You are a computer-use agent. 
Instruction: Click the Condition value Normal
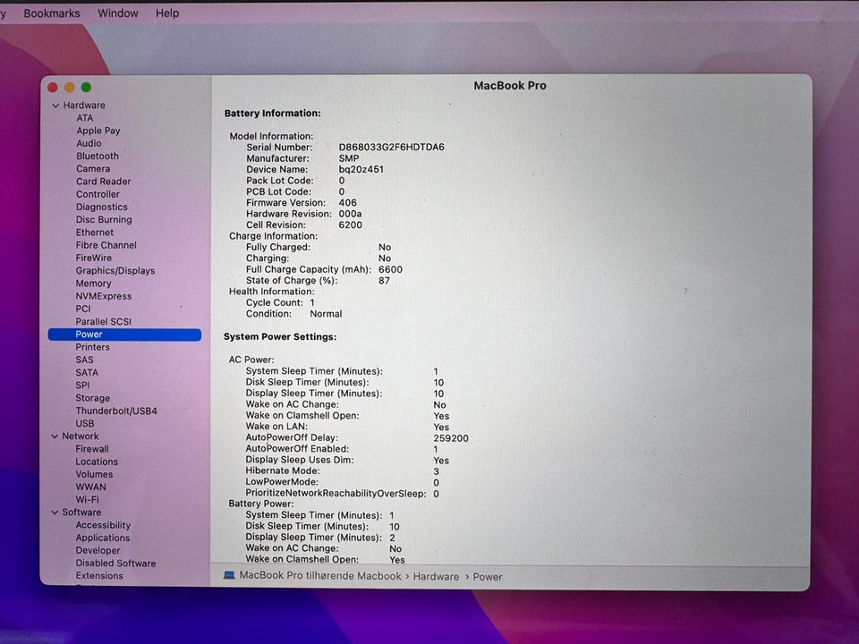coord(326,314)
